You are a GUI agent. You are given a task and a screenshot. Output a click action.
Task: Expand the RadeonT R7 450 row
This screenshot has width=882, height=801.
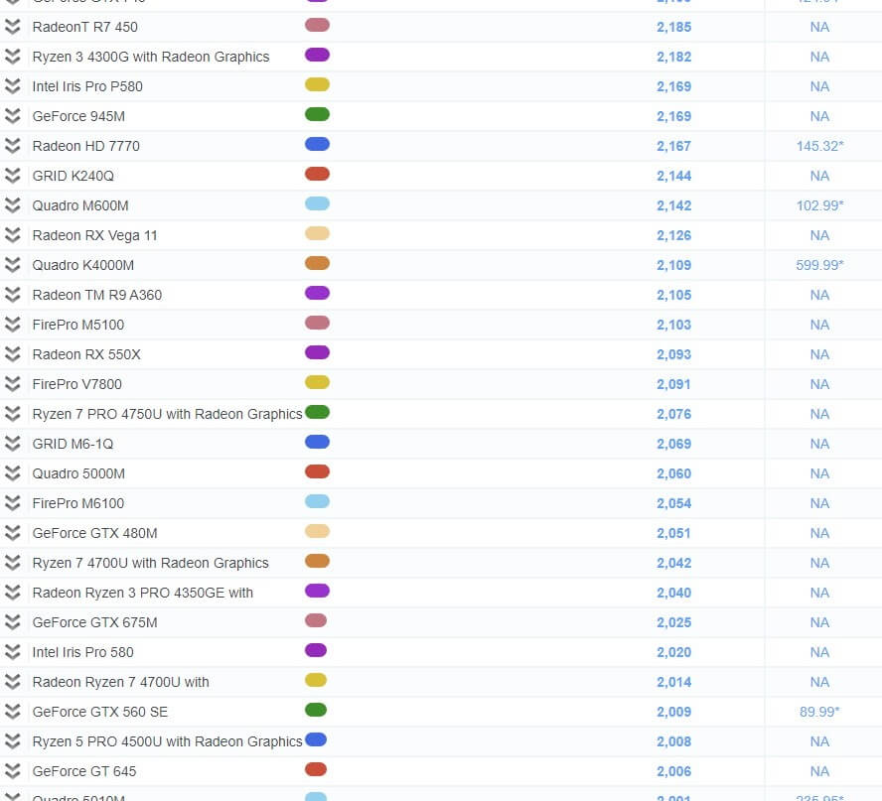pos(12,27)
